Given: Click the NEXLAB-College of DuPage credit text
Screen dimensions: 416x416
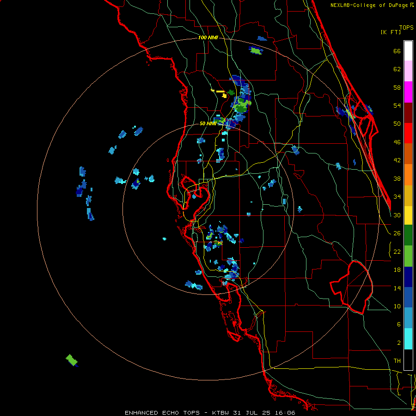Looking at the screenshot, I should (x=369, y=5).
